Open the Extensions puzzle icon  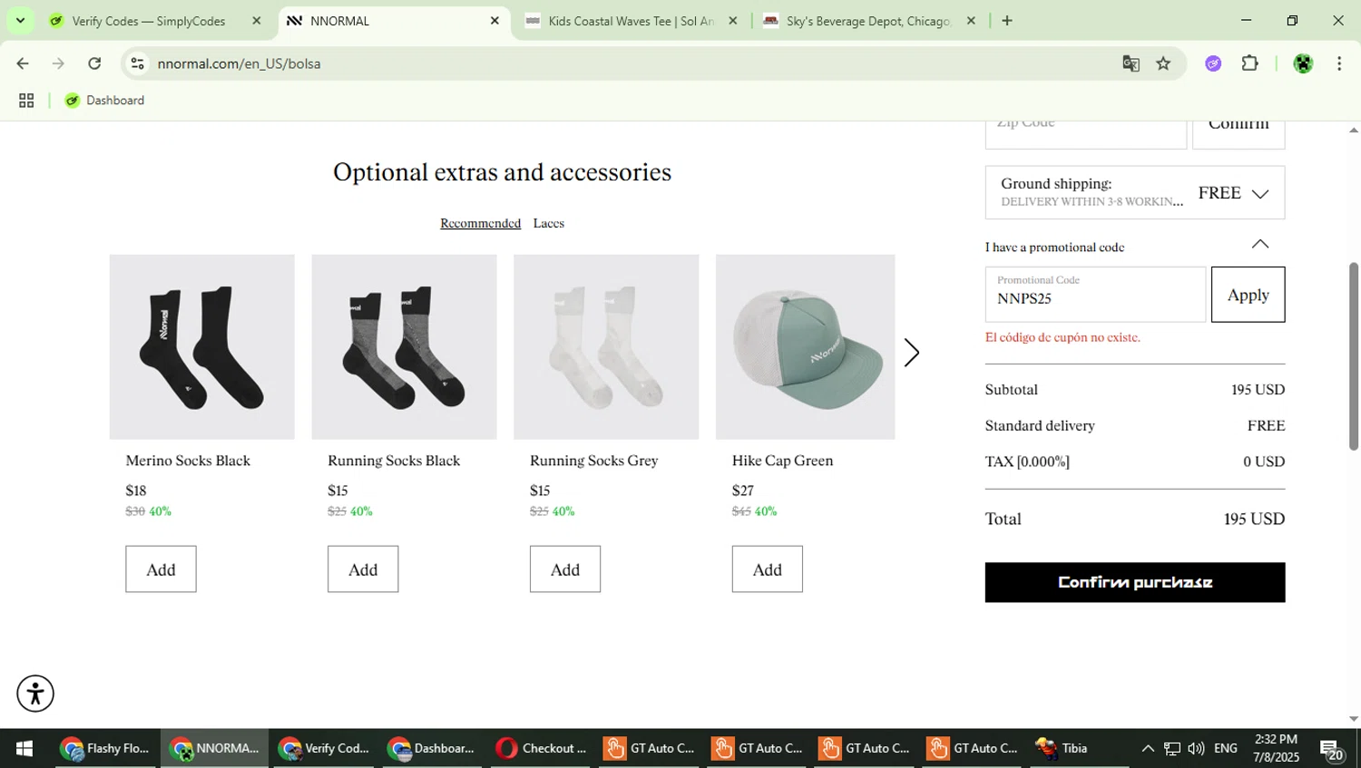click(x=1250, y=63)
